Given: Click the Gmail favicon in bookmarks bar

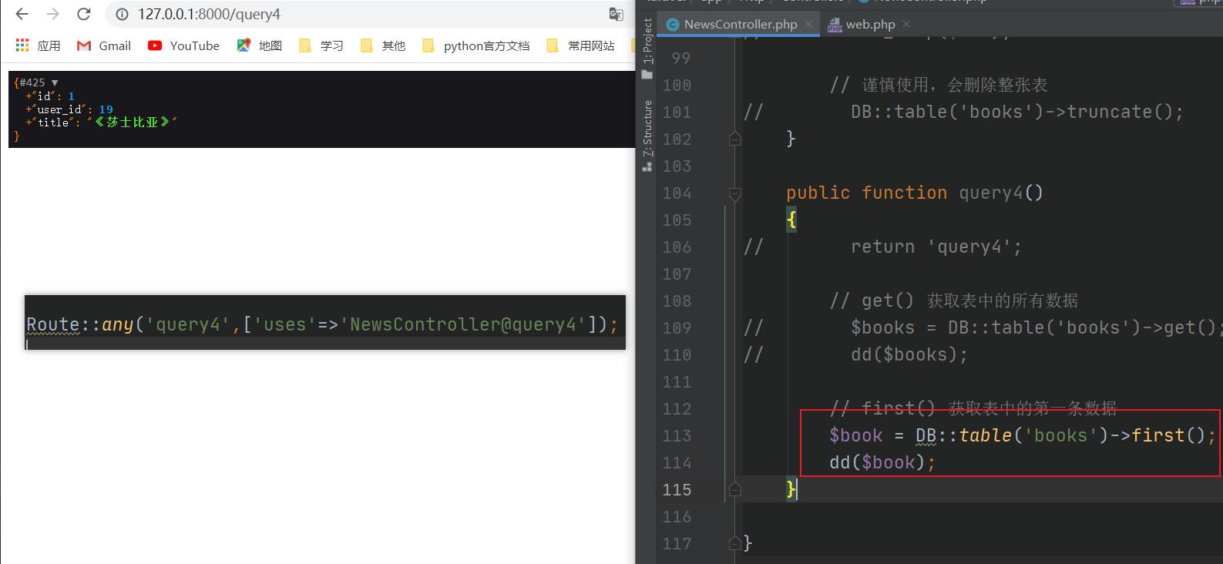Looking at the screenshot, I should click(x=84, y=46).
